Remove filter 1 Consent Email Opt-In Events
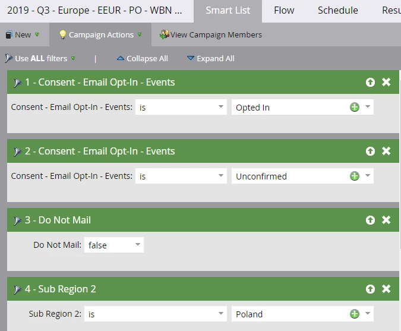401x331 pixels. pos(386,82)
